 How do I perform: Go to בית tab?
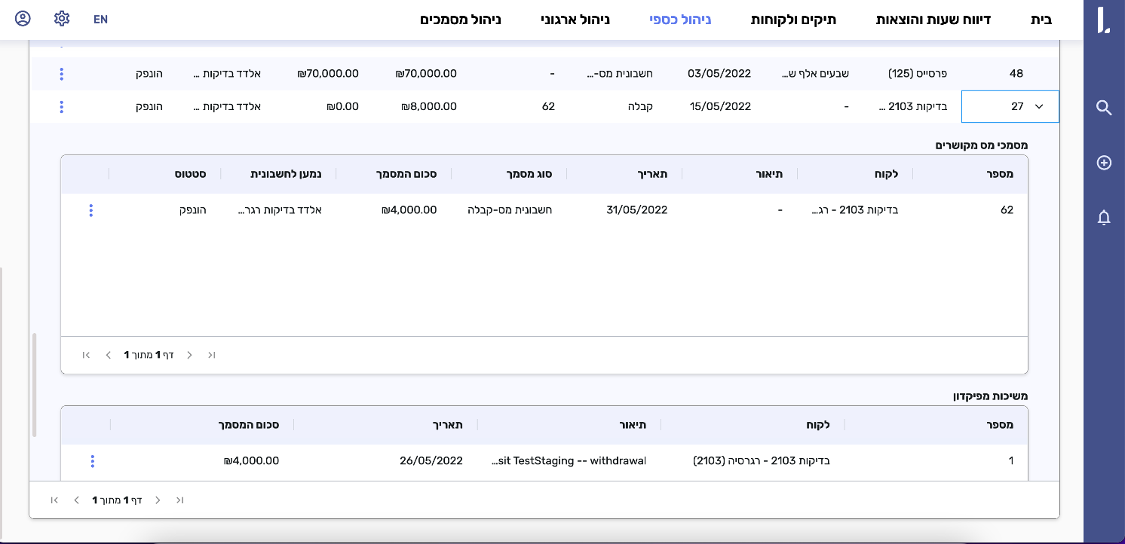click(1041, 20)
